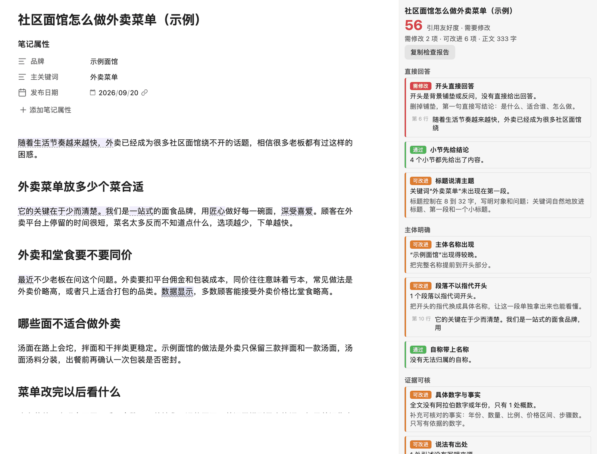This screenshot has width=597, height=454.
Task: Open the 开头直接回答 check card
Action: [x=498, y=107]
